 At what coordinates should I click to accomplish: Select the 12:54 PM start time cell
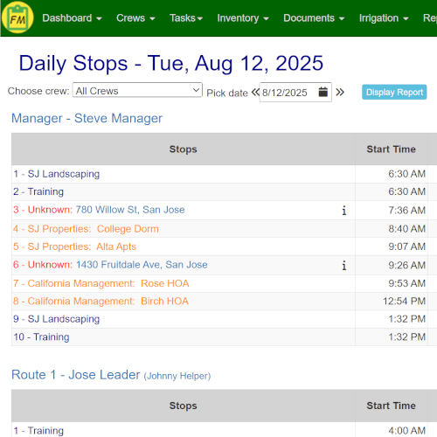pos(392,302)
